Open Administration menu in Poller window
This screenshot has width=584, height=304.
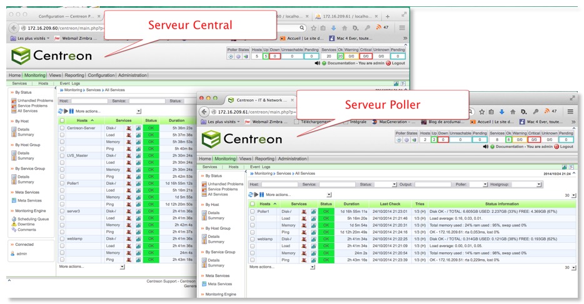click(293, 159)
